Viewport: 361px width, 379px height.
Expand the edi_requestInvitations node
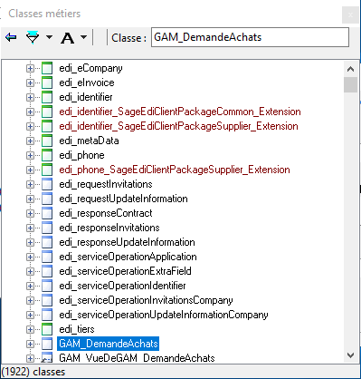pos(30,184)
